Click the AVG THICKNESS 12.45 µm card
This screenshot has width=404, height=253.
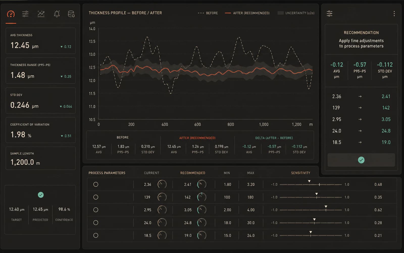pyautogui.click(x=41, y=41)
